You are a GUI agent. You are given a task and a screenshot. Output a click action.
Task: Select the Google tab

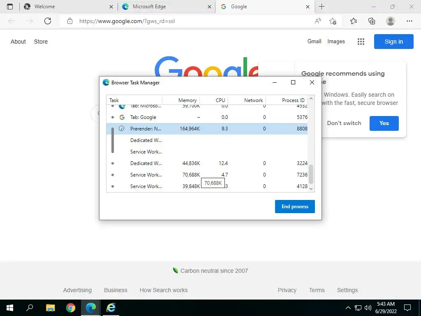265,7
